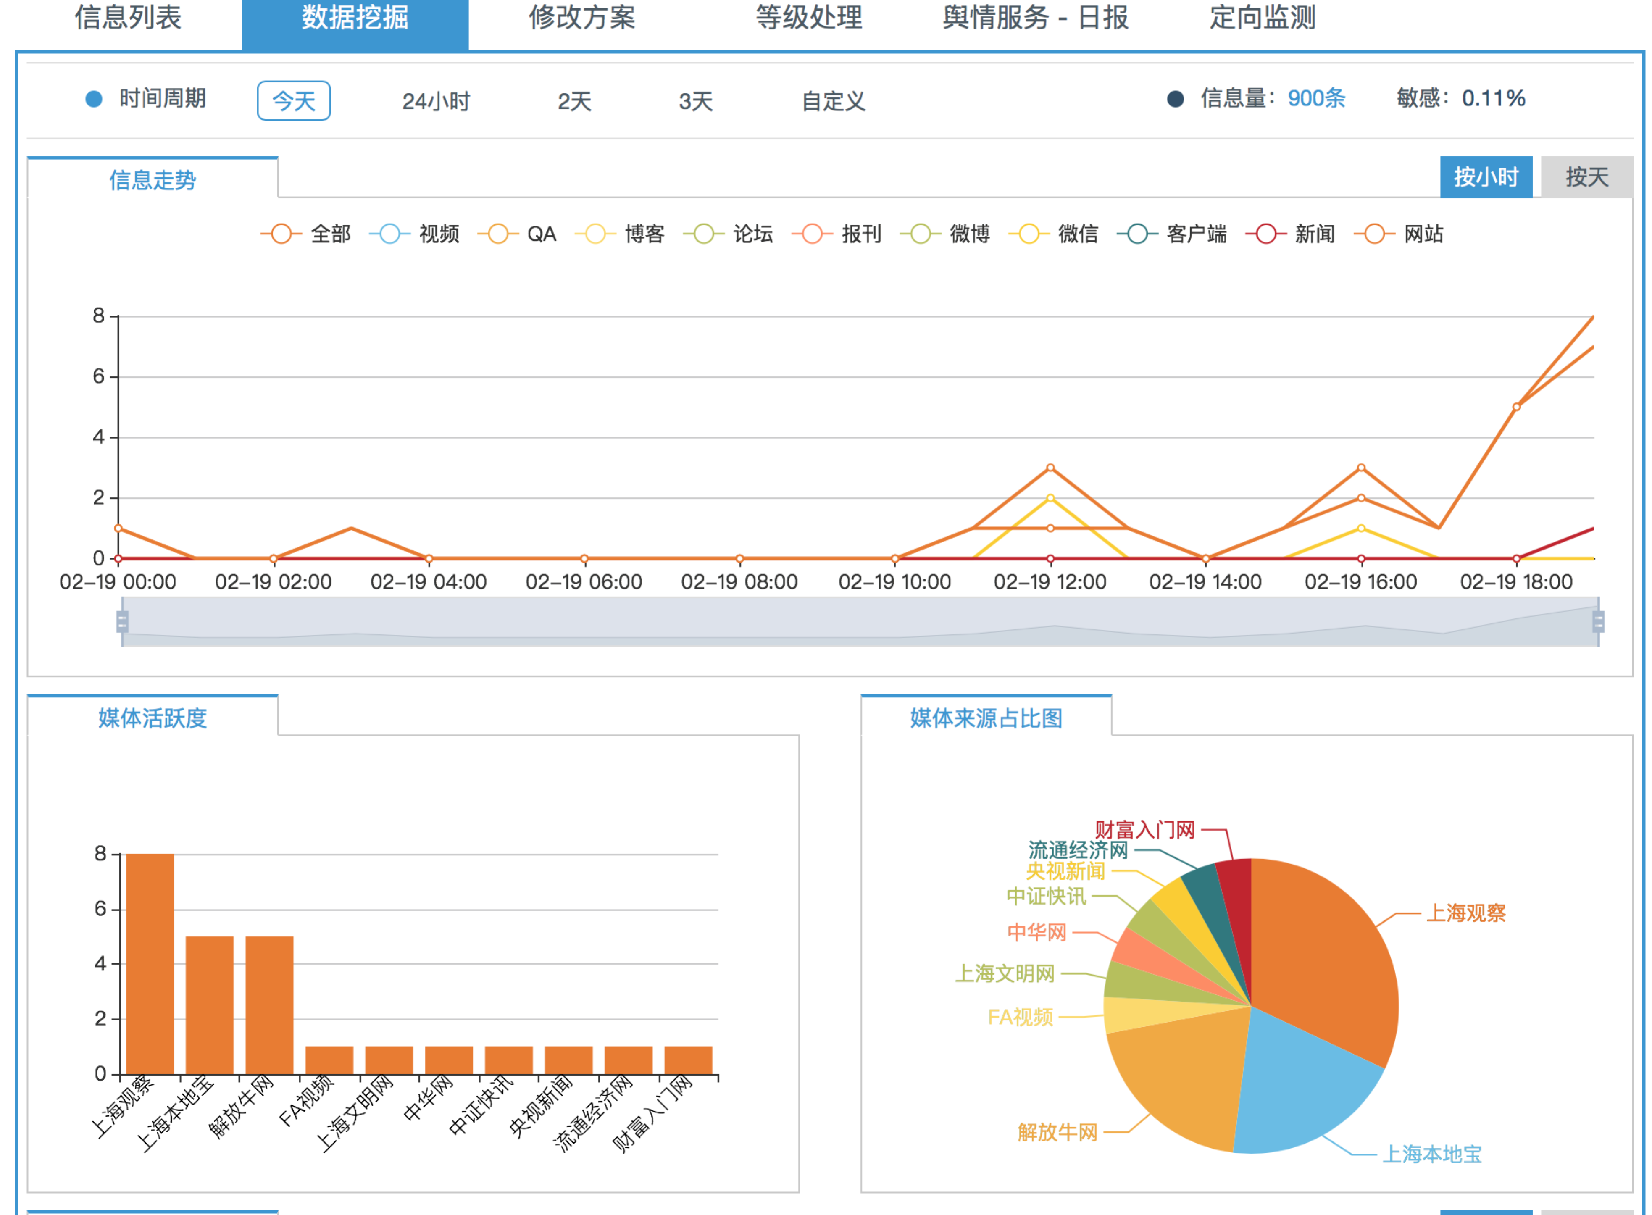The width and height of the screenshot is (1652, 1215).
Task: Toggle the 论坛 legend series
Action: tap(704, 234)
